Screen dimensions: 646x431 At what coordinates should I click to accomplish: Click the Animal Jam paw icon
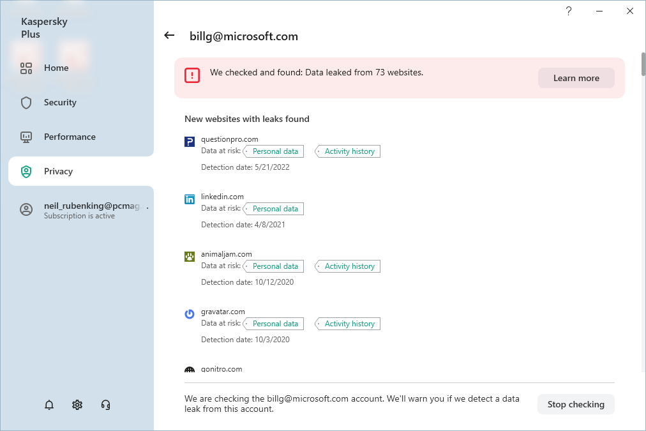[x=190, y=257]
